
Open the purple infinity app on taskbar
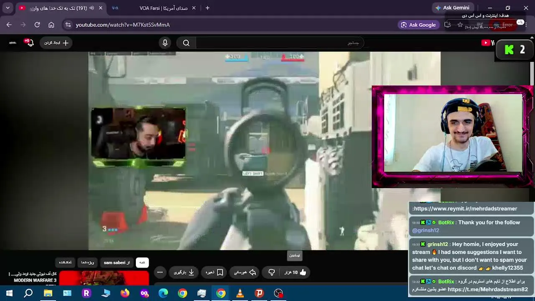coord(144,293)
